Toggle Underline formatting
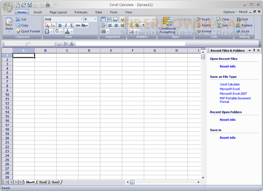263x191 pixels. point(72,25)
